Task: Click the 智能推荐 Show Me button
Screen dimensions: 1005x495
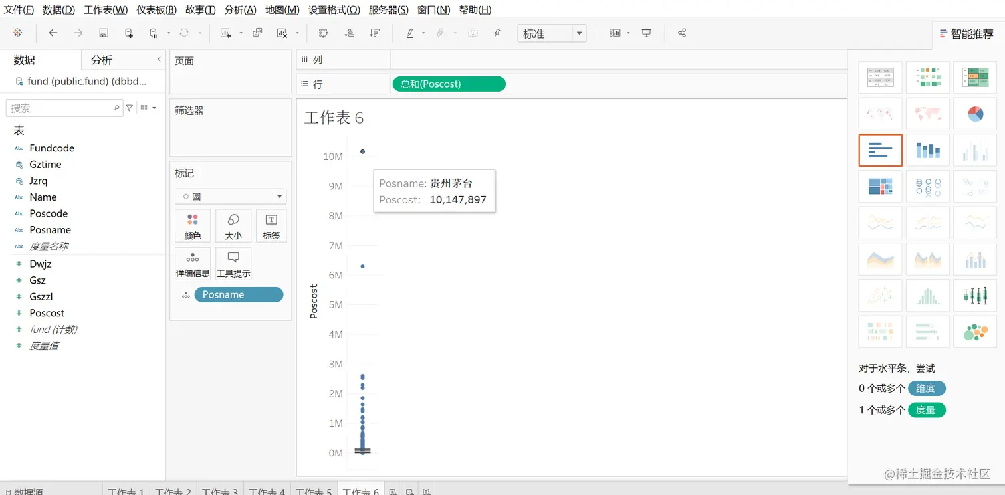Action: pos(966,34)
